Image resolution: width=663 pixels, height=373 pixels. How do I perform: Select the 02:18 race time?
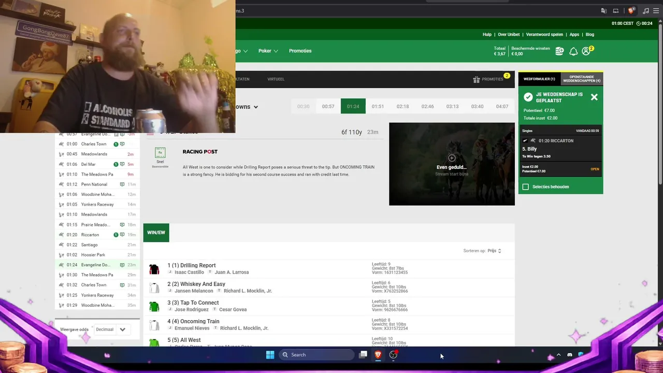[402, 106]
